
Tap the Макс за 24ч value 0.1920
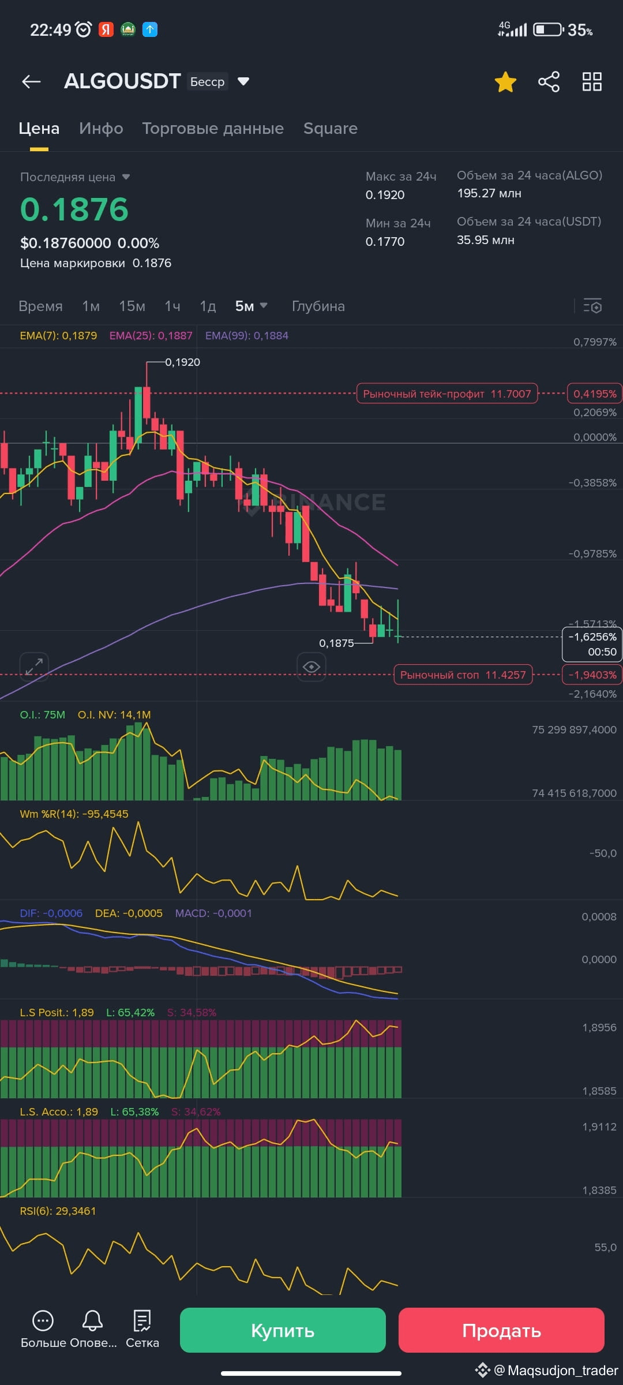point(385,194)
